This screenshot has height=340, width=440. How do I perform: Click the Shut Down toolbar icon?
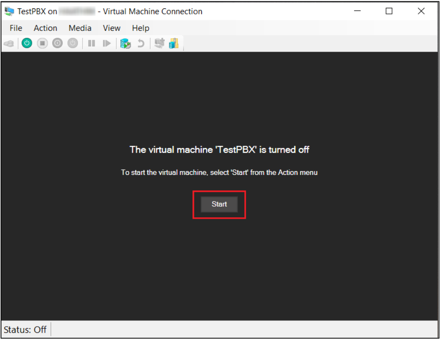[x=57, y=43]
